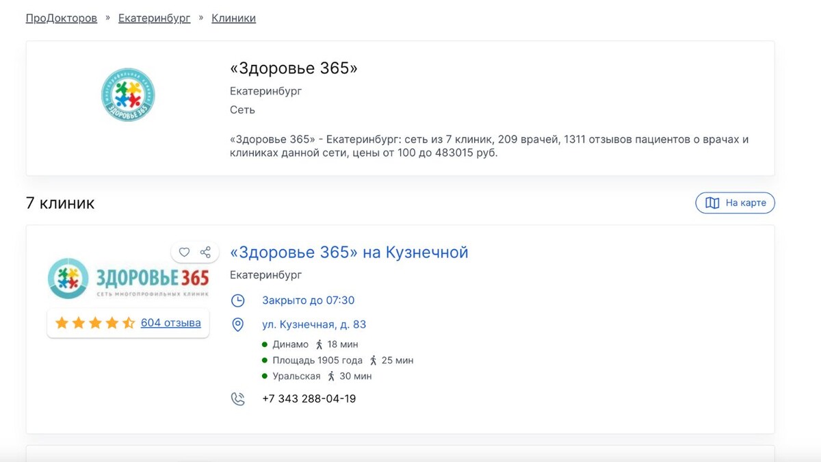Click the star rating on the clinic card
The image size is (821, 462).
coord(94,322)
